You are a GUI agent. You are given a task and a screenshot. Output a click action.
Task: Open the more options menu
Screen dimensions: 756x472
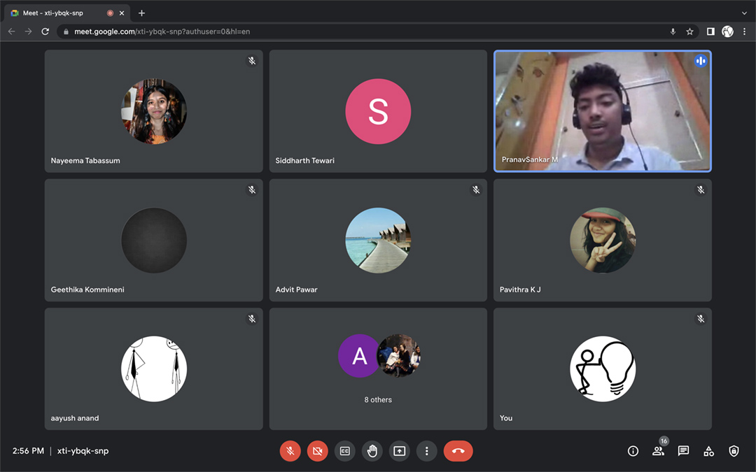[426, 451]
